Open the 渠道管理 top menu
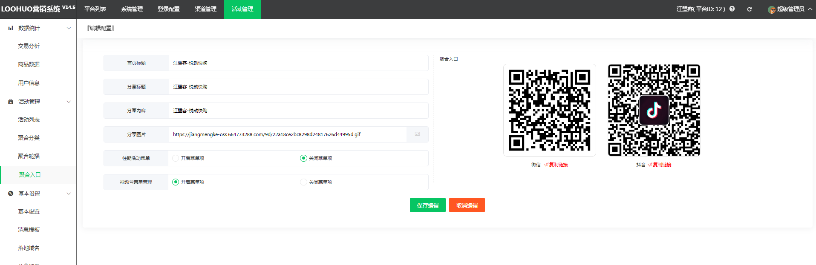 point(205,9)
